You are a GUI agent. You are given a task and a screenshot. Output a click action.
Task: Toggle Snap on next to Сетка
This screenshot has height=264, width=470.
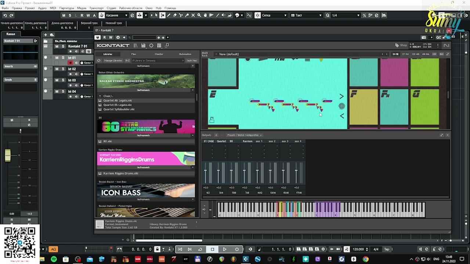[x=257, y=15]
